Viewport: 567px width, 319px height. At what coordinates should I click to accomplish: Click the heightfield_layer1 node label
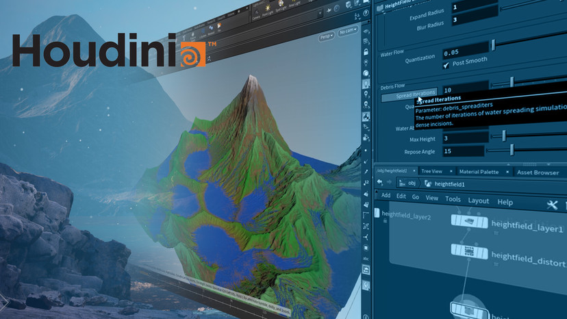click(x=527, y=227)
